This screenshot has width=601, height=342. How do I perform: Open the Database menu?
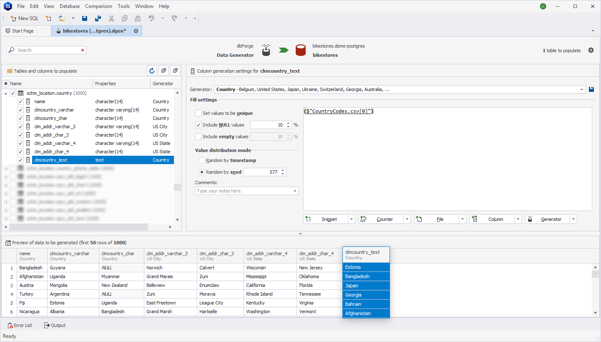(70, 6)
